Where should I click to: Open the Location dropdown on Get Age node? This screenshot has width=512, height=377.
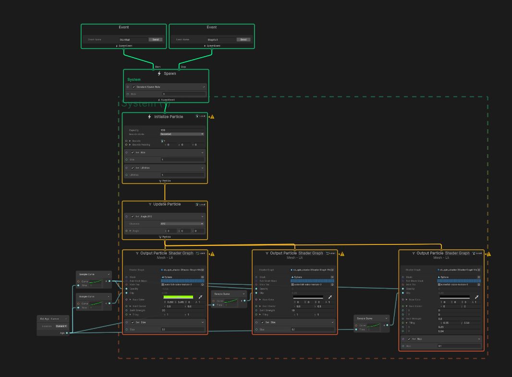click(x=61, y=326)
